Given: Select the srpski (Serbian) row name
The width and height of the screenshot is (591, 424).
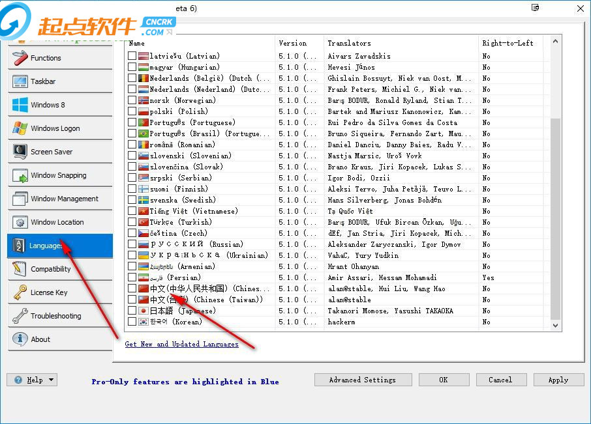Looking at the screenshot, I should point(181,178).
